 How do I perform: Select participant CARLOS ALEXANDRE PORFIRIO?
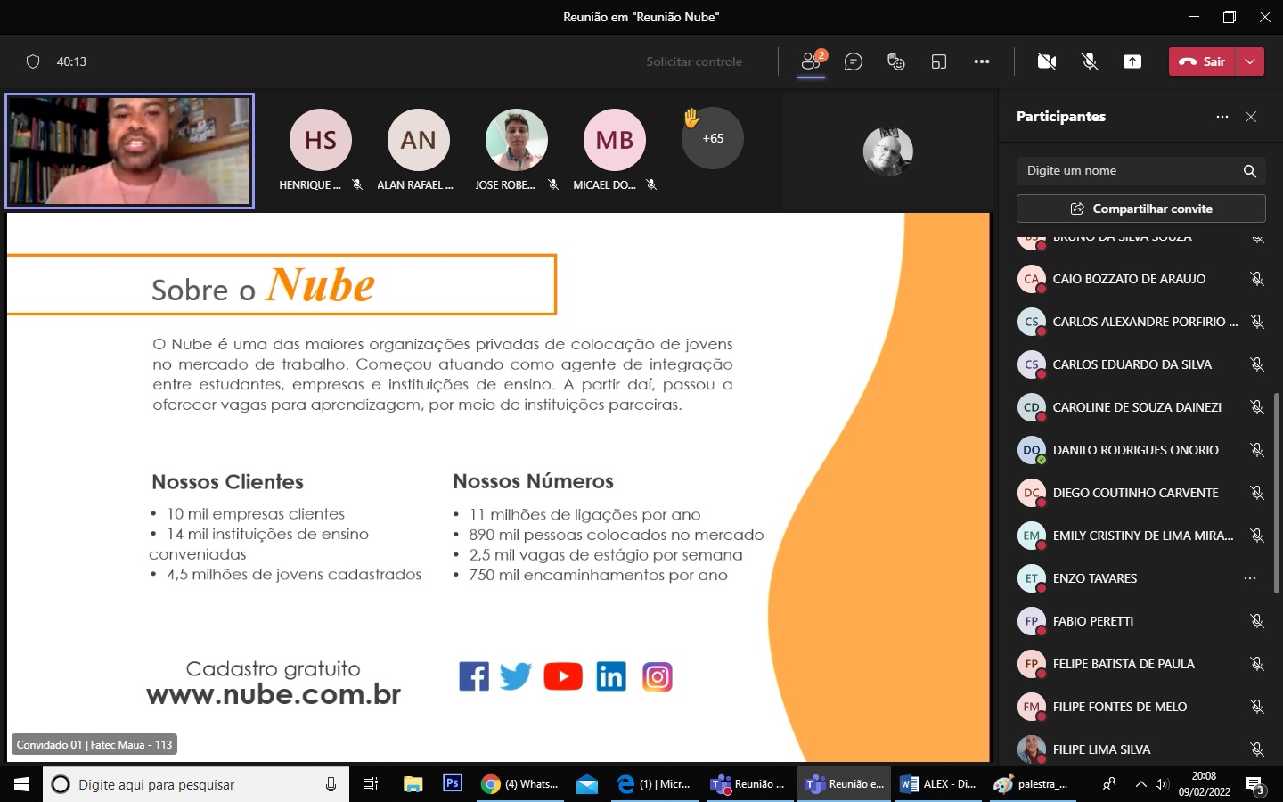pos(1141,322)
